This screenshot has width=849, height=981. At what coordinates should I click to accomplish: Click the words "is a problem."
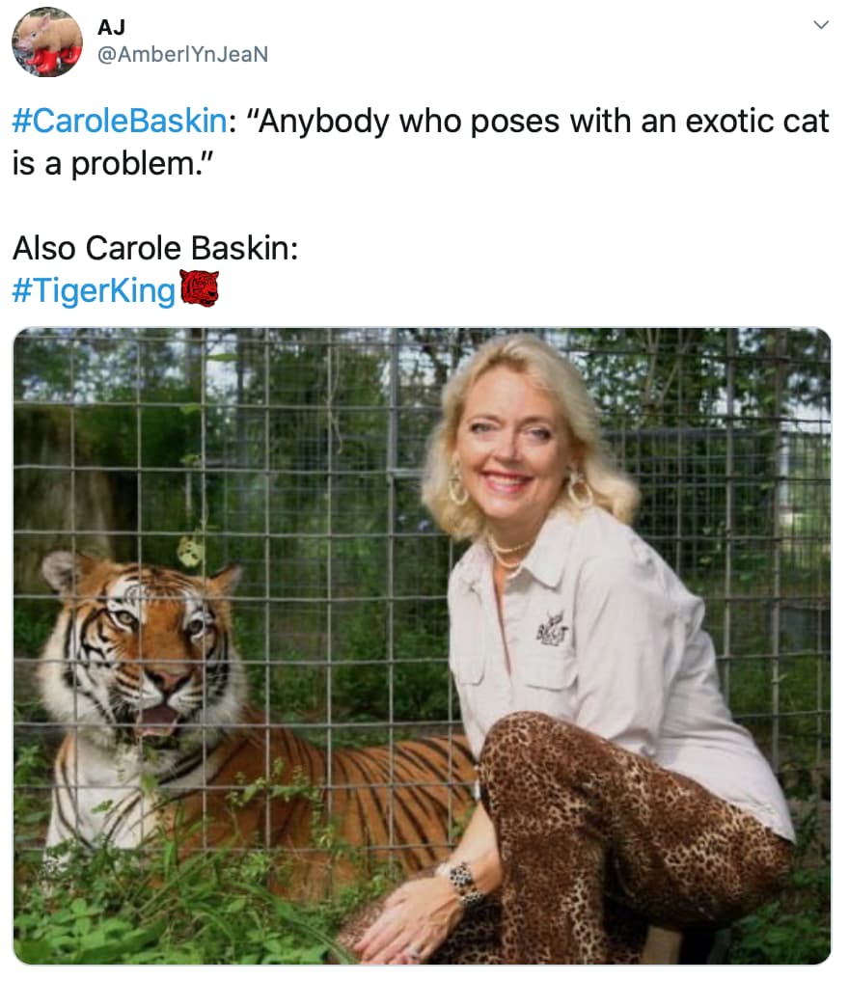point(113,164)
